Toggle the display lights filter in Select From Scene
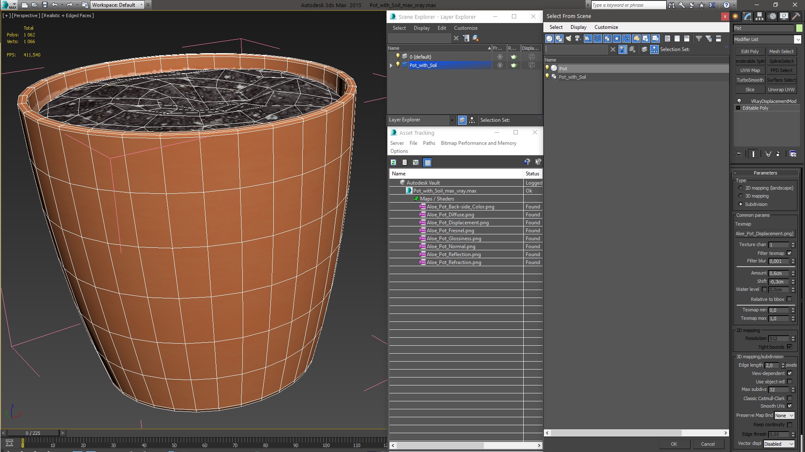 click(569, 39)
